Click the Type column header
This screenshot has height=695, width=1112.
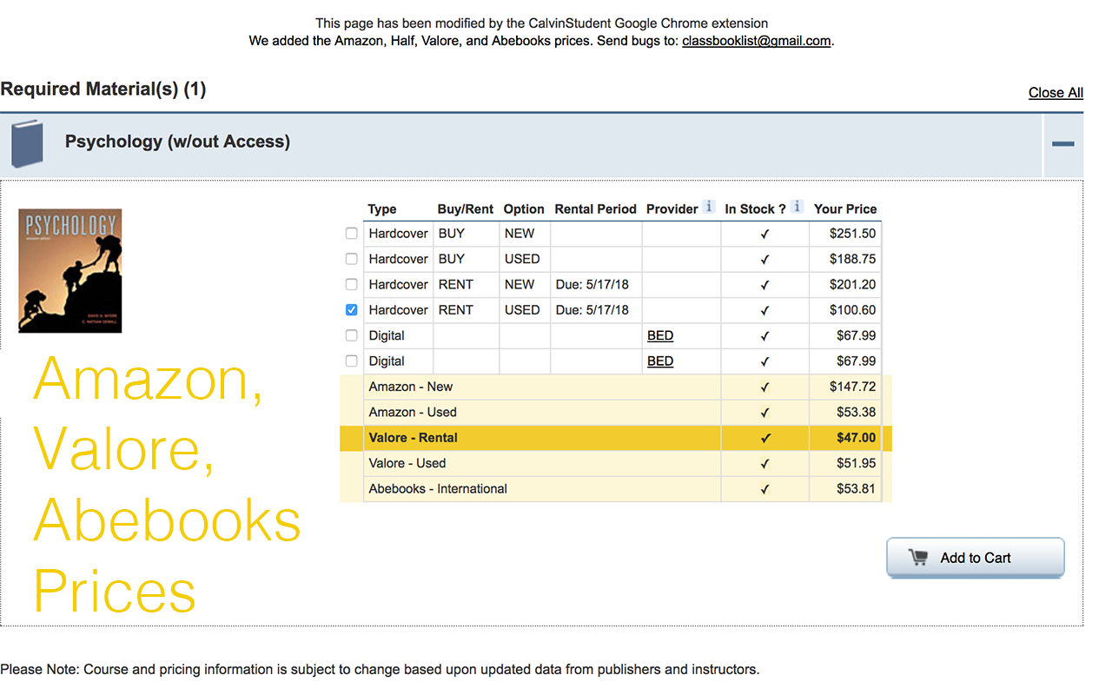tap(382, 208)
